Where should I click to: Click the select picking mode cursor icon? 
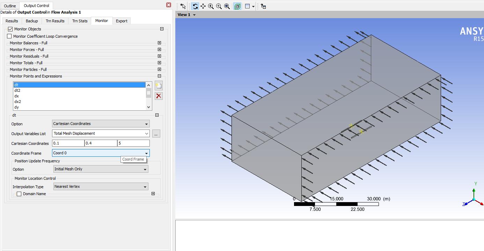coord(183,6)
